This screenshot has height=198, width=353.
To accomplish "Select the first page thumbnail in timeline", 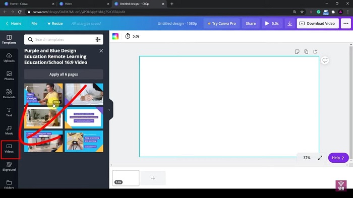I will click(x=126, y=178).
